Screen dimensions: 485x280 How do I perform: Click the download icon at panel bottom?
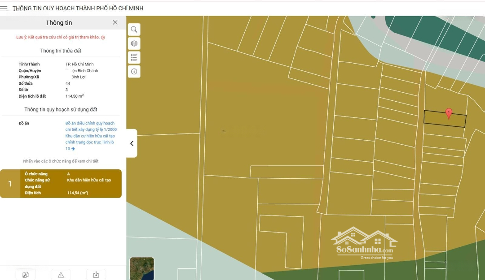tap(96, 275)
